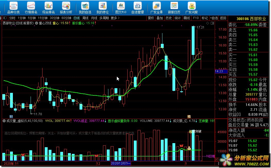The image size is (271, 168).
Task: Click X1 zoom indicator at bottom-right
Action: click(x=217, y=160)
